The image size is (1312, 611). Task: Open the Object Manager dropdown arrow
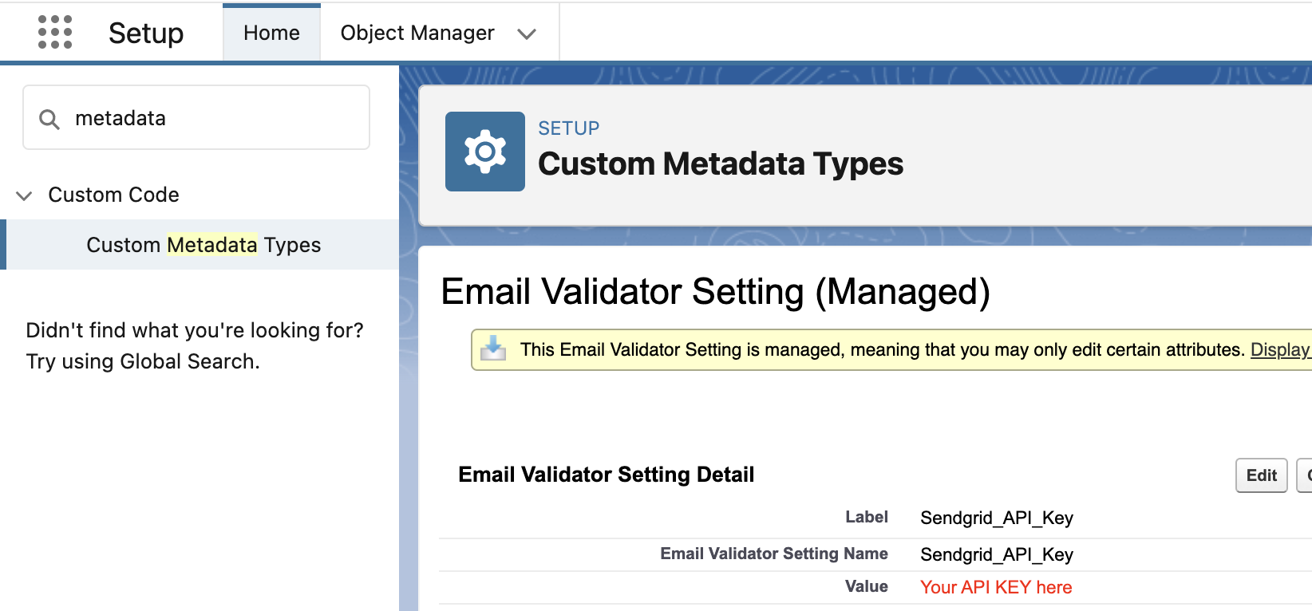coord(527,34)
